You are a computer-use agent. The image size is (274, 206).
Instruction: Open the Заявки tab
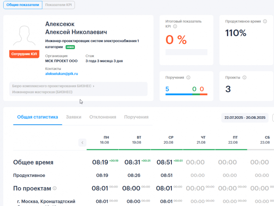74,117
